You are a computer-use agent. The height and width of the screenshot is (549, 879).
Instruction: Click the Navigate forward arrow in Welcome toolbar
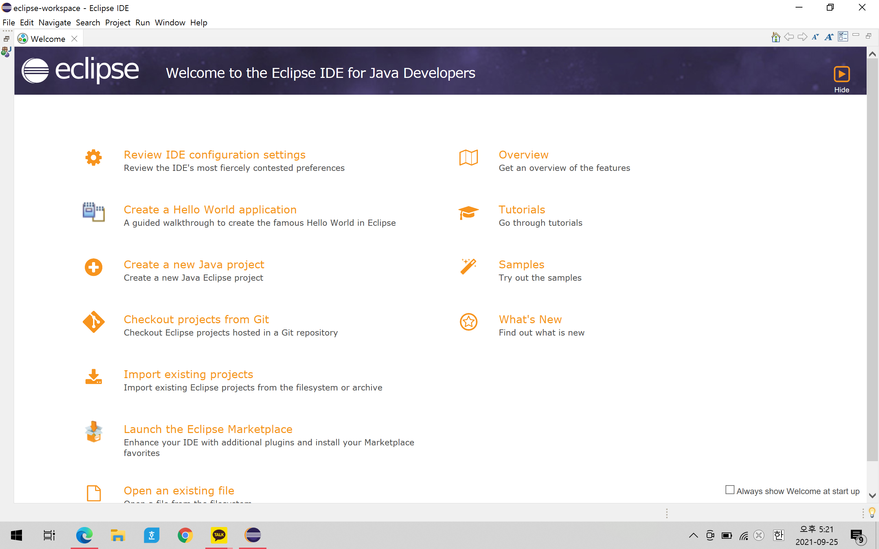coord(802,37)
